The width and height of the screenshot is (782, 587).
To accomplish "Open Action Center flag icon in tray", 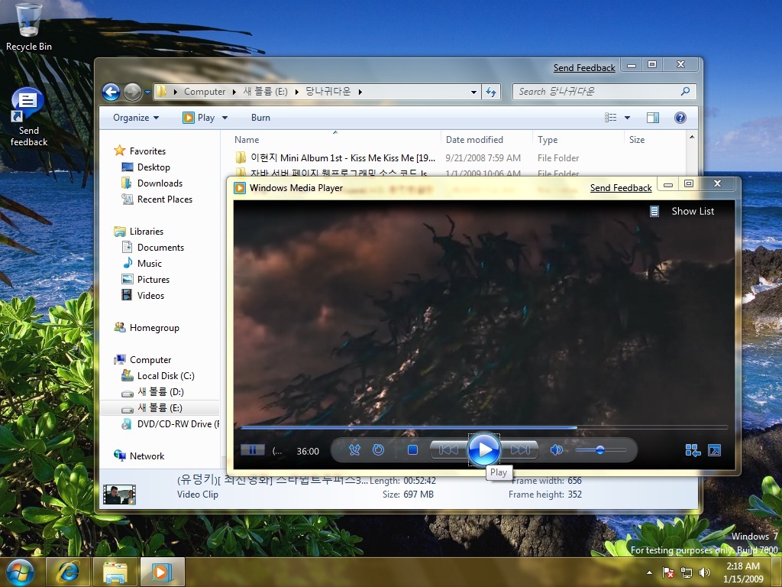I will 667,572.
